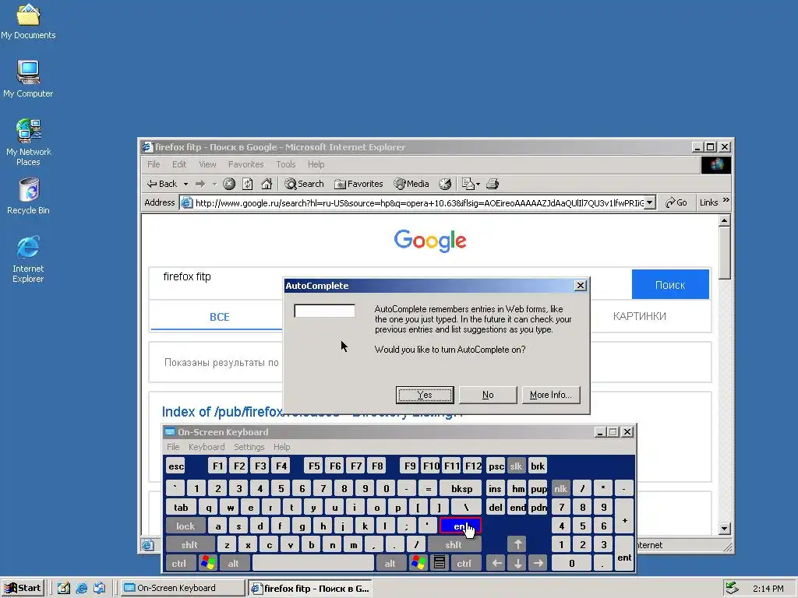Open the View menu in Internet Explorer
The height and width of the screenshot is (598, 798).
(x=207, y=164)
